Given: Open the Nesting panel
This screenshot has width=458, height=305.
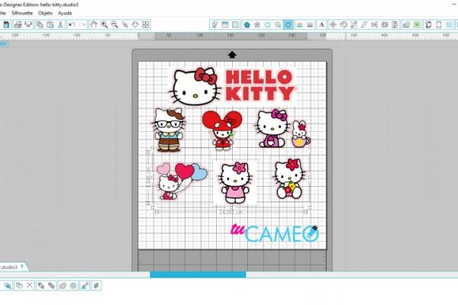Looking at the screenshot, I should pyautogui.click(x=395, y=25).
